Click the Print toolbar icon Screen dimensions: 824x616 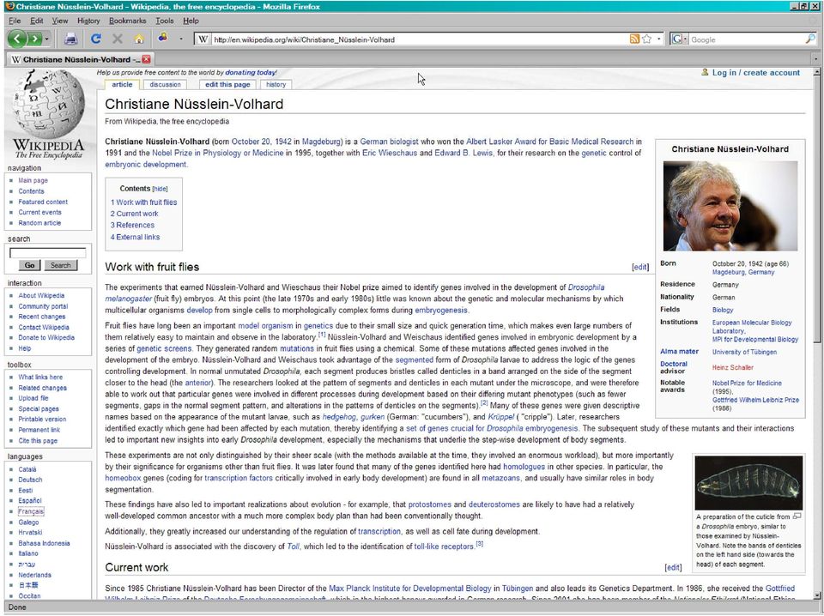71,39
